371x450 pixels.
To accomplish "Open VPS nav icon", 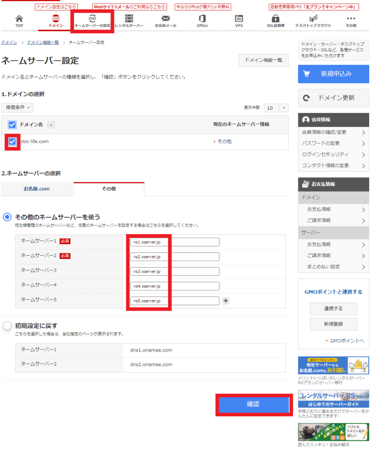I will pyautogui.click(x=239, y=21).
